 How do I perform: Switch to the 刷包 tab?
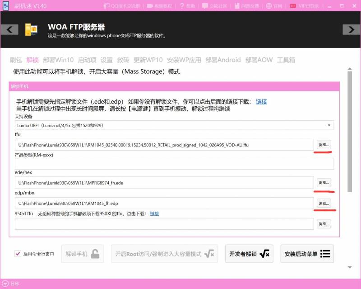(16, 60)
